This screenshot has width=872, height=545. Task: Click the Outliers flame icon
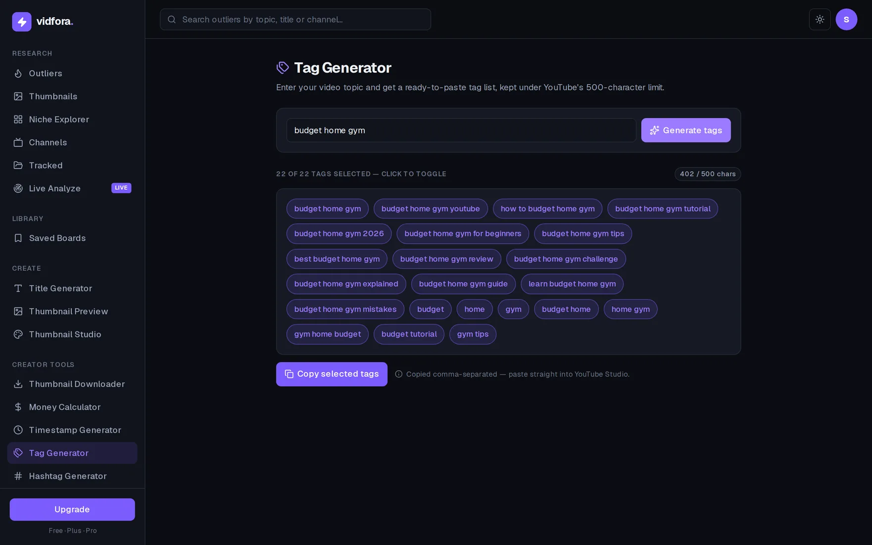pyautogui.click(x=18, y=73)
